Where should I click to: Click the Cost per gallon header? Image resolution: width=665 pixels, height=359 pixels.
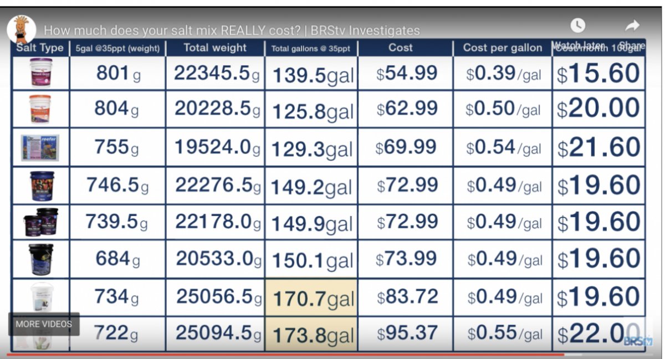coord(503,48)
